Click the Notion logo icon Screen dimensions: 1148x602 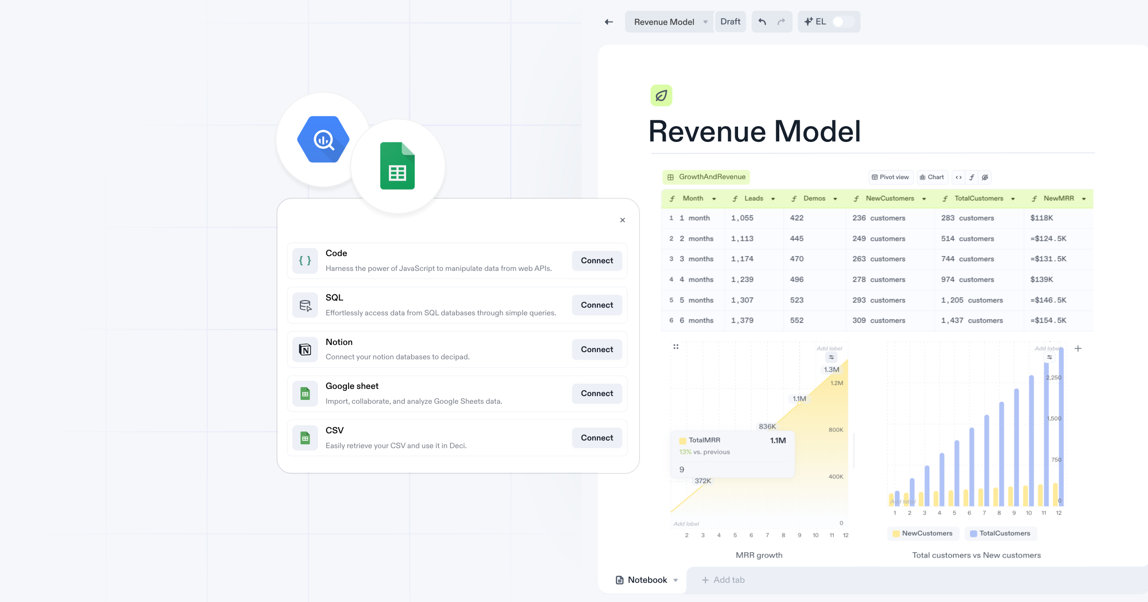click(x=305, y=350)
